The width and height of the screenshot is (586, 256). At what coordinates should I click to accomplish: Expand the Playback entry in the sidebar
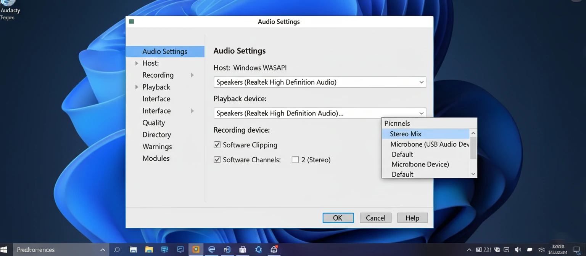(137, 87)
